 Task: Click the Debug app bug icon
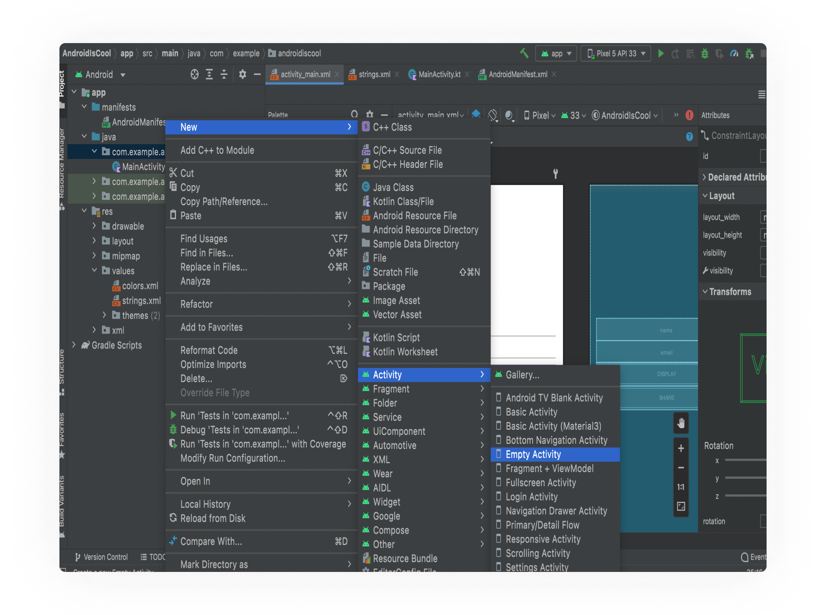point(705,53)
